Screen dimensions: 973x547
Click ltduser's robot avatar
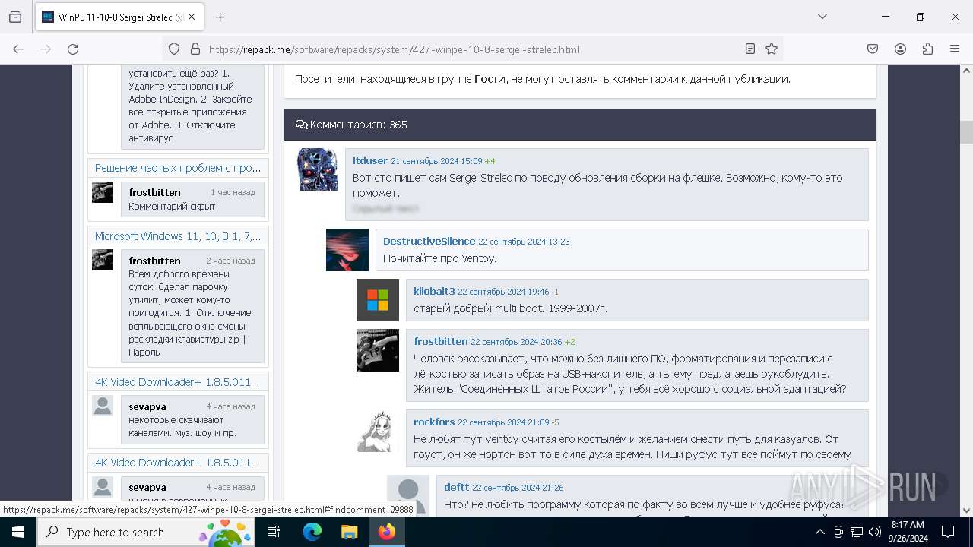[x=317, y=169]
